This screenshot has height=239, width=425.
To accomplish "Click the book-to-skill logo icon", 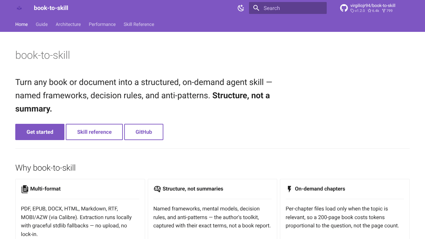I will point(19,8).
